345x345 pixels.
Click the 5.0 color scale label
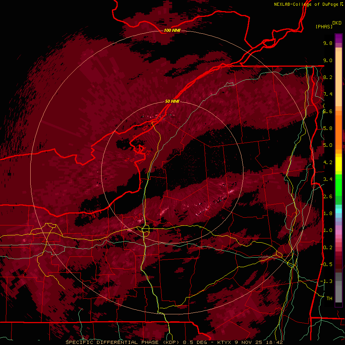[x=328, y=145]
